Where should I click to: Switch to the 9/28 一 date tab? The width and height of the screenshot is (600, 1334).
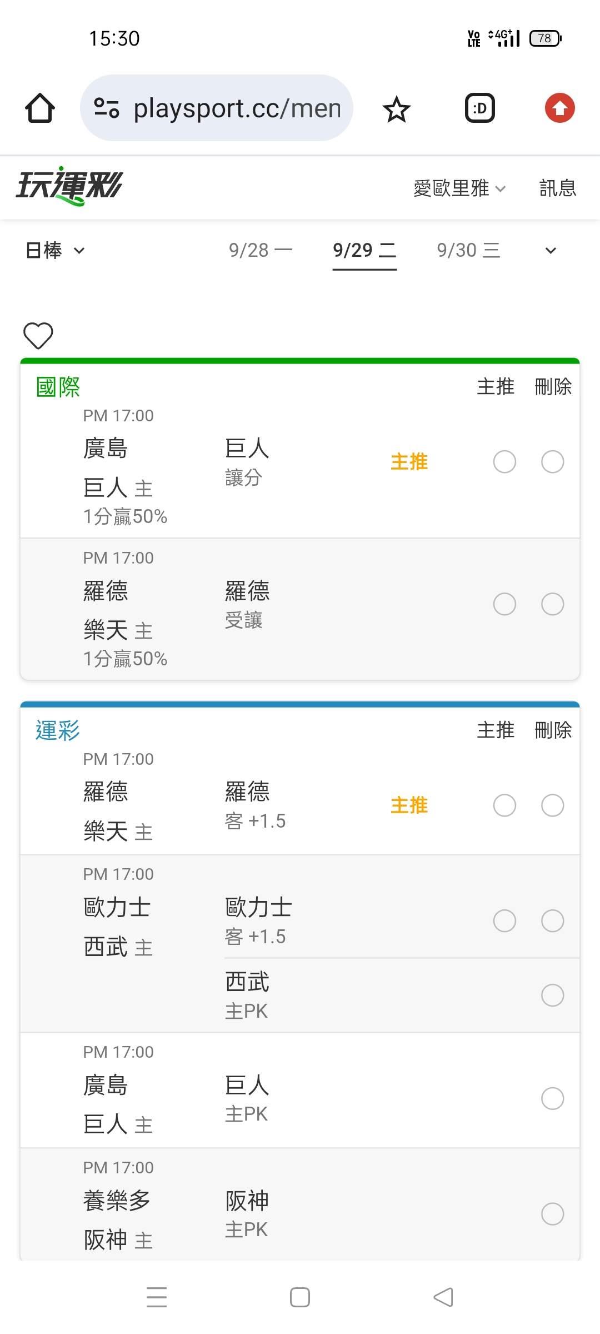pyautogui.click(x=261, y=250)
